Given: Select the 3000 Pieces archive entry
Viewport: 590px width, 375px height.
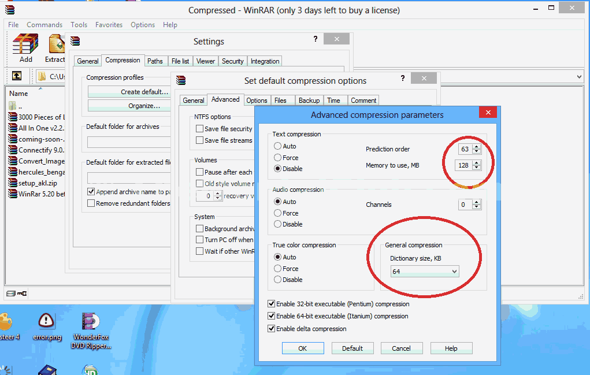Looking at the screenshot, I should click(x=36, y=117).
